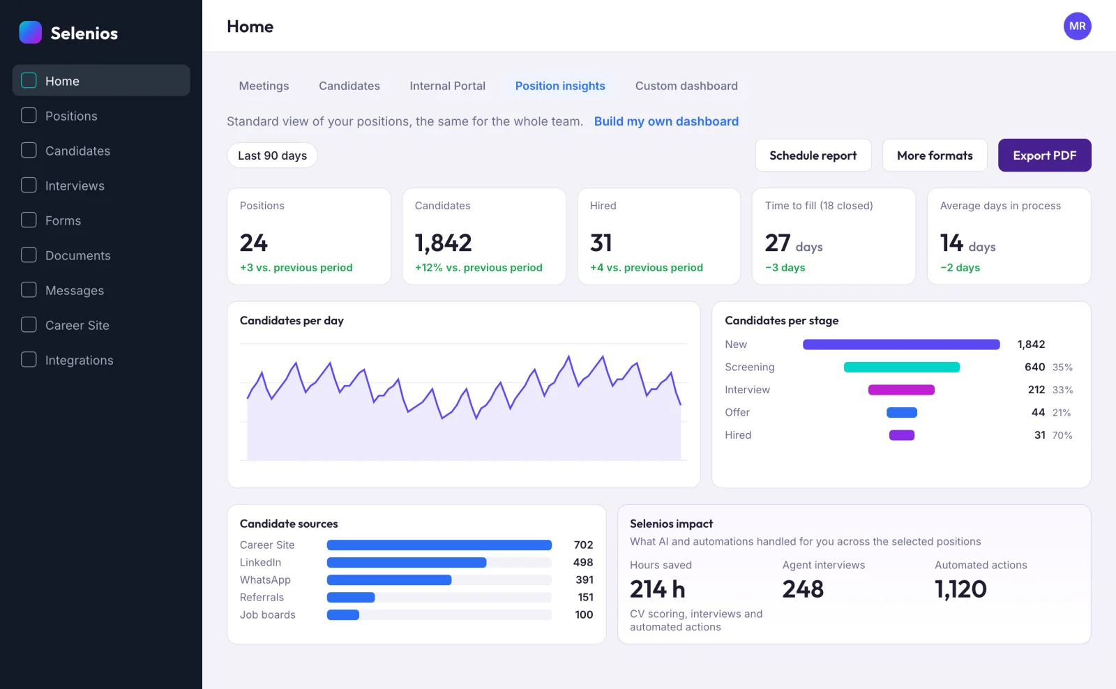Click the LinkedIn source bar

point(407,563)
